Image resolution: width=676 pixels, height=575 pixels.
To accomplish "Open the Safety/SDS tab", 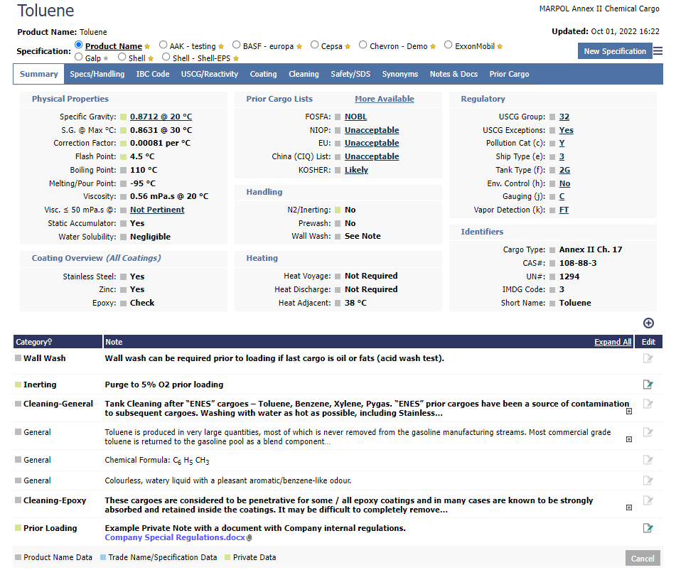I will click(350, 74).
